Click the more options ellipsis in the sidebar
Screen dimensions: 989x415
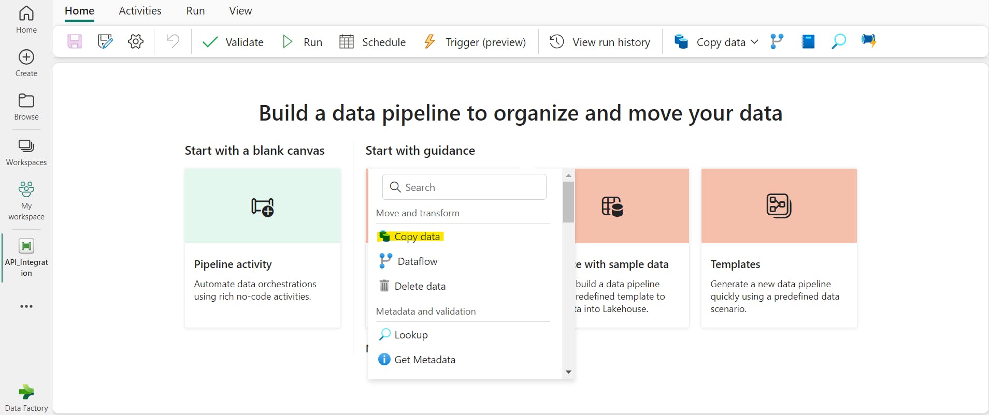pos(26,306)
